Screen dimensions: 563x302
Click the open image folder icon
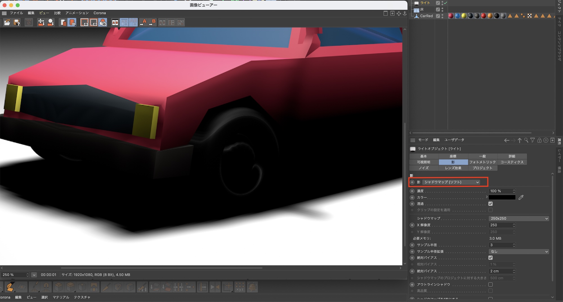coord(7,23)
